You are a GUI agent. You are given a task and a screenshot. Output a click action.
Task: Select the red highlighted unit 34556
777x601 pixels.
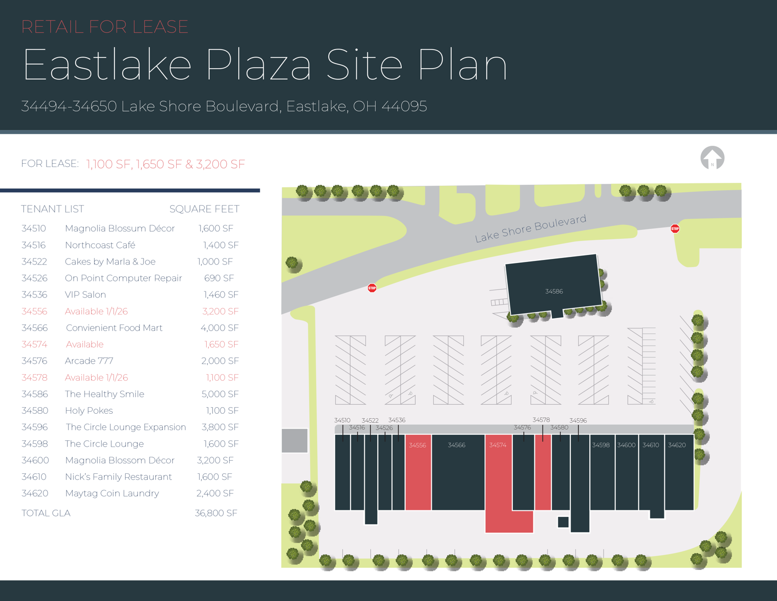(x=418, y=471)
